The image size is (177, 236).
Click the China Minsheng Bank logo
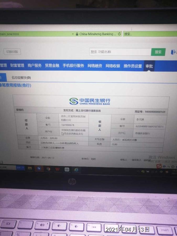pyautogui.click(x=90, y=101)
